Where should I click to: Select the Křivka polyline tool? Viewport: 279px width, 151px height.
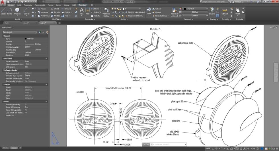click(x=10, y=11)
